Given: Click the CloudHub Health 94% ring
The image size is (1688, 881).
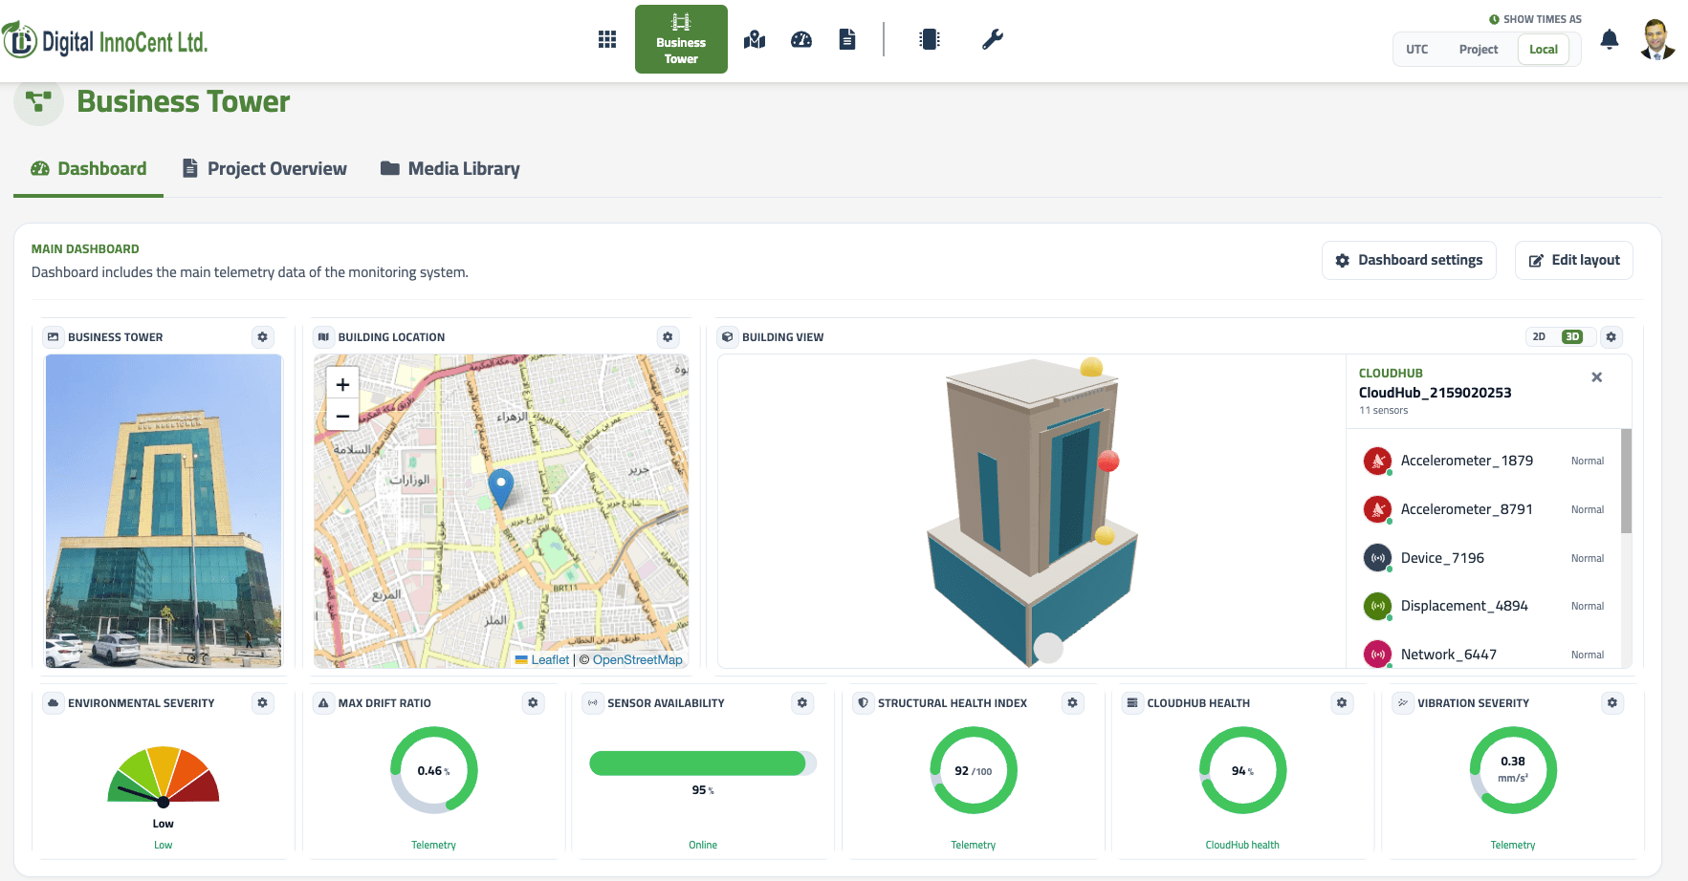Looking at the screenshot, I should click(1243, 770).
